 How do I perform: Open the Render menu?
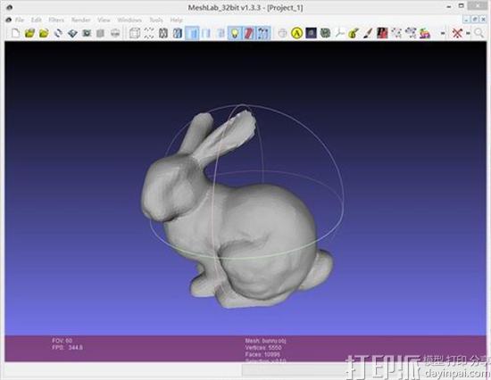pos(80,20)
